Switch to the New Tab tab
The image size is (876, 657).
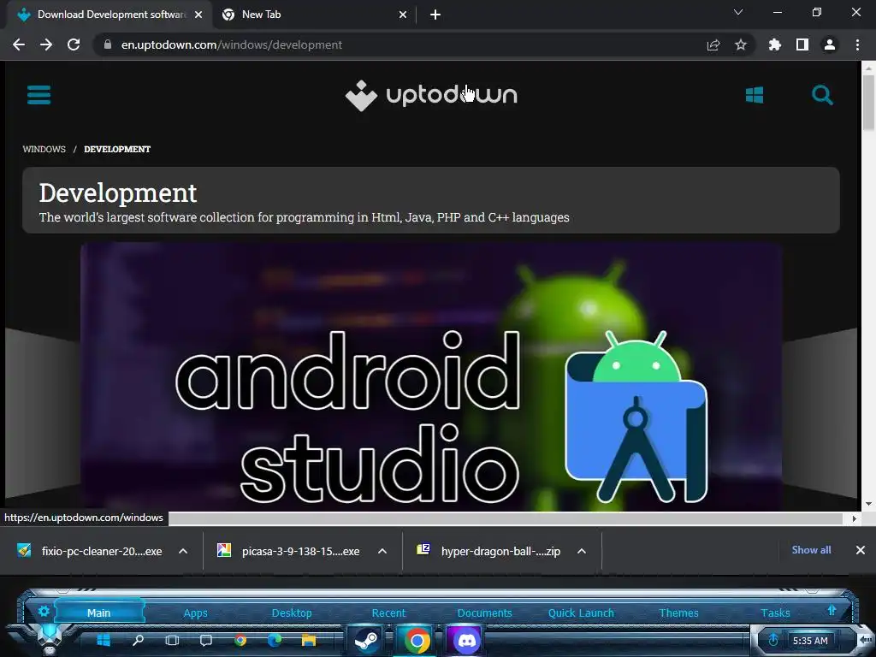click(315, 15)
